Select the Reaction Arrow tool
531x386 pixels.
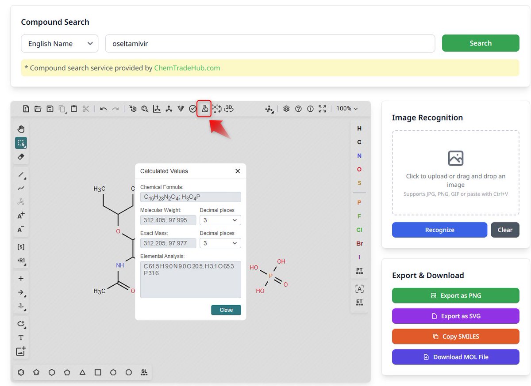(21, 292)
